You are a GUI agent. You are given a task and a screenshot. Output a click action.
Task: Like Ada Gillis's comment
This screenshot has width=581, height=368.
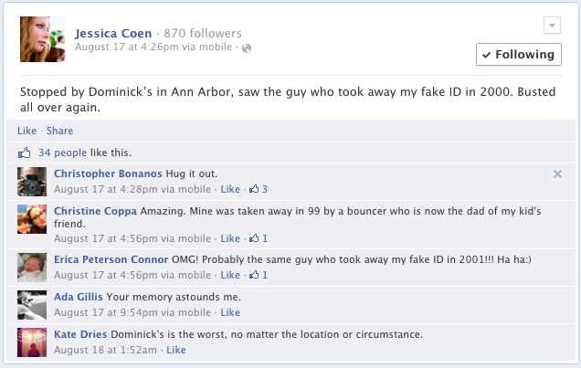[x=230, y=312]
